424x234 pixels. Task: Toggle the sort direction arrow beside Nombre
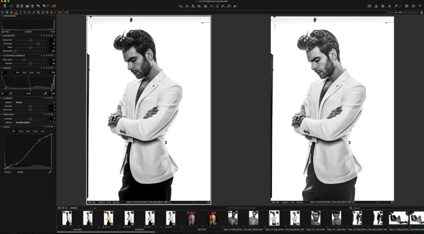(95, 208)
